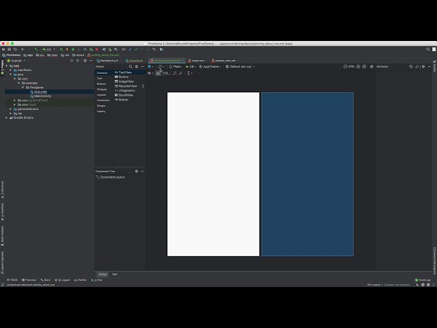Click the VCS commit checkmark icon
The image size is (437, 328).
click(136, 49)
